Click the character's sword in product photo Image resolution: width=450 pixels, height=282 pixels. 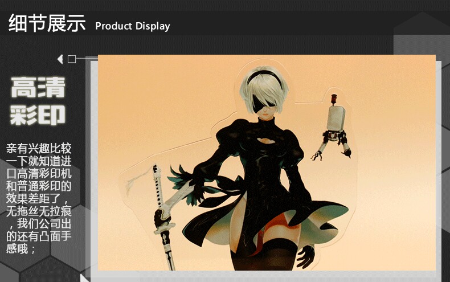click(x=165, y=217)
